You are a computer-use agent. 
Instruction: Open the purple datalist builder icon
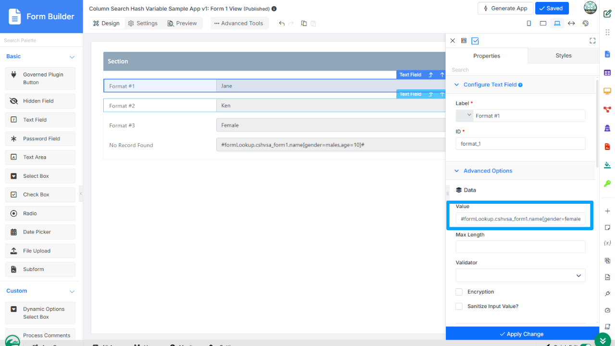tap(607, 73)
